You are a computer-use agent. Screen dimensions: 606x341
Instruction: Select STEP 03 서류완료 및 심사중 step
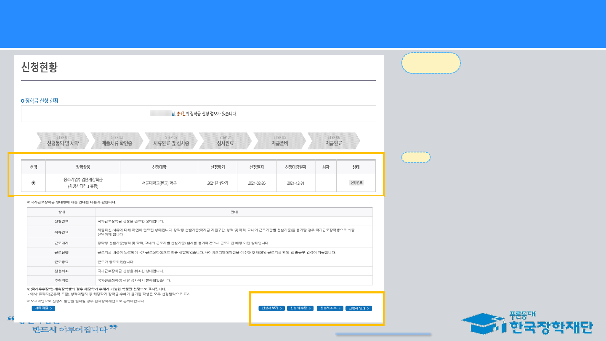point(171,141)
